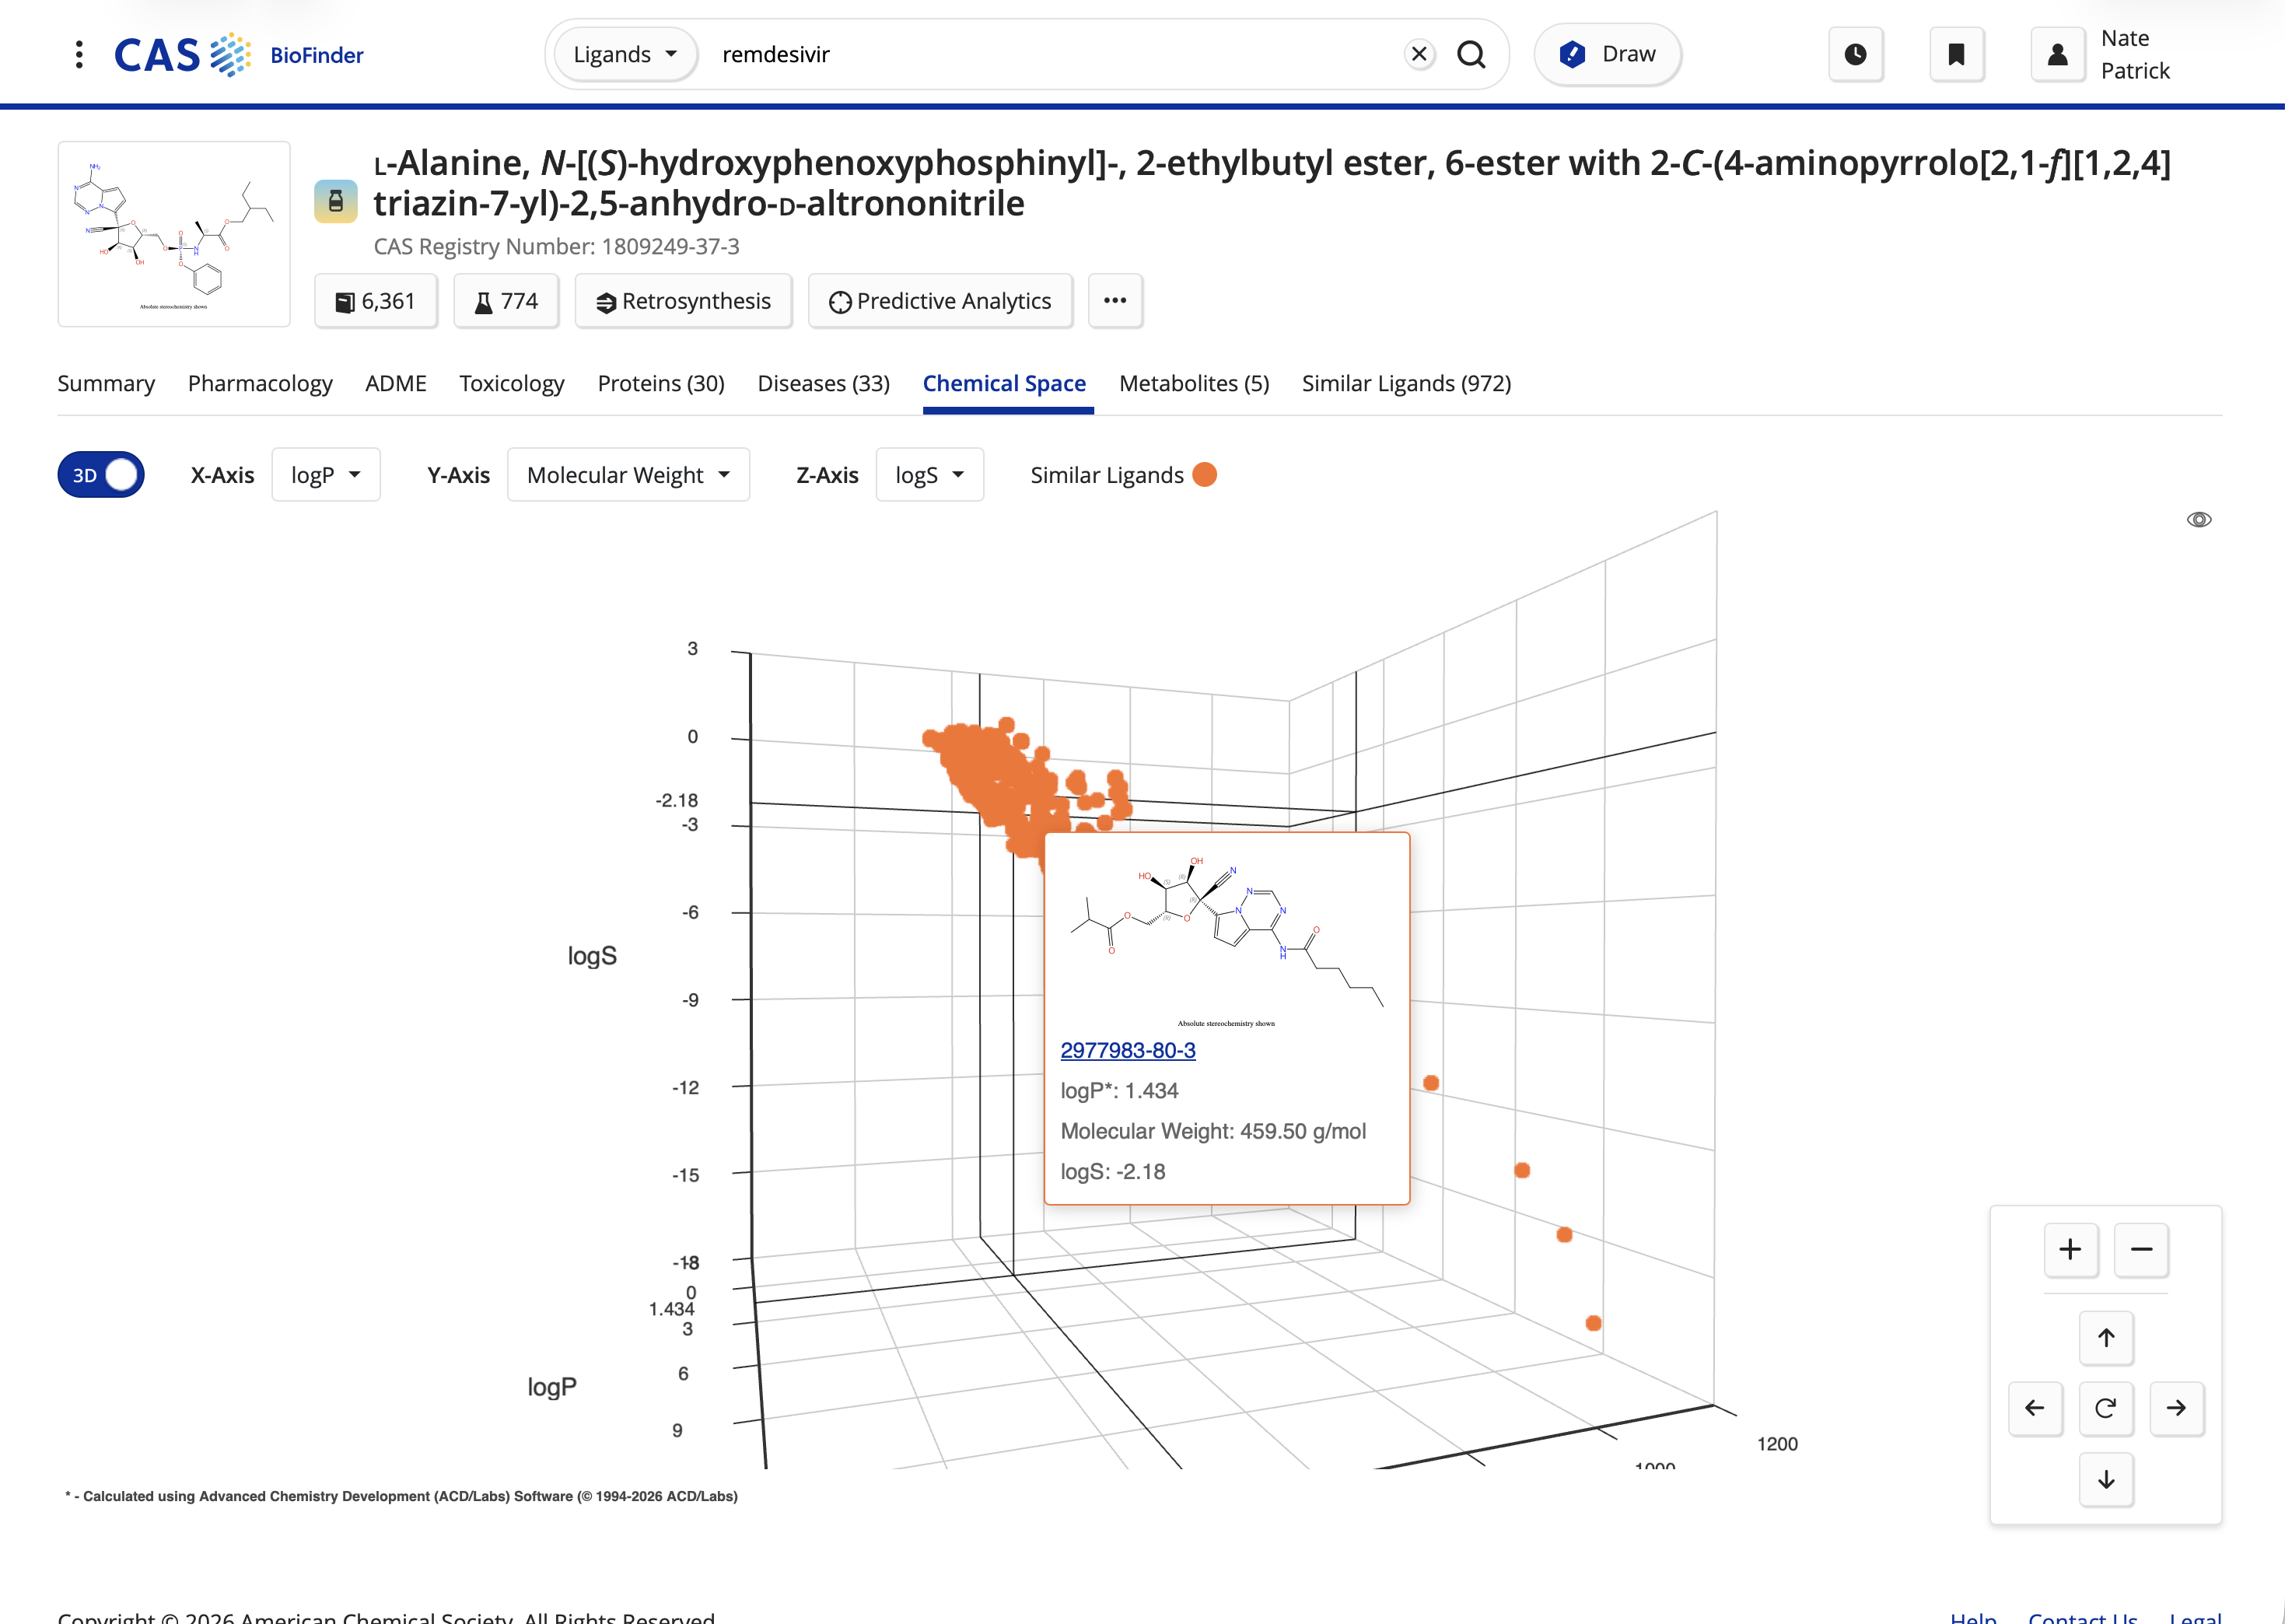Zoom in the 3D plot with plus

(x=2070, y=1249)
